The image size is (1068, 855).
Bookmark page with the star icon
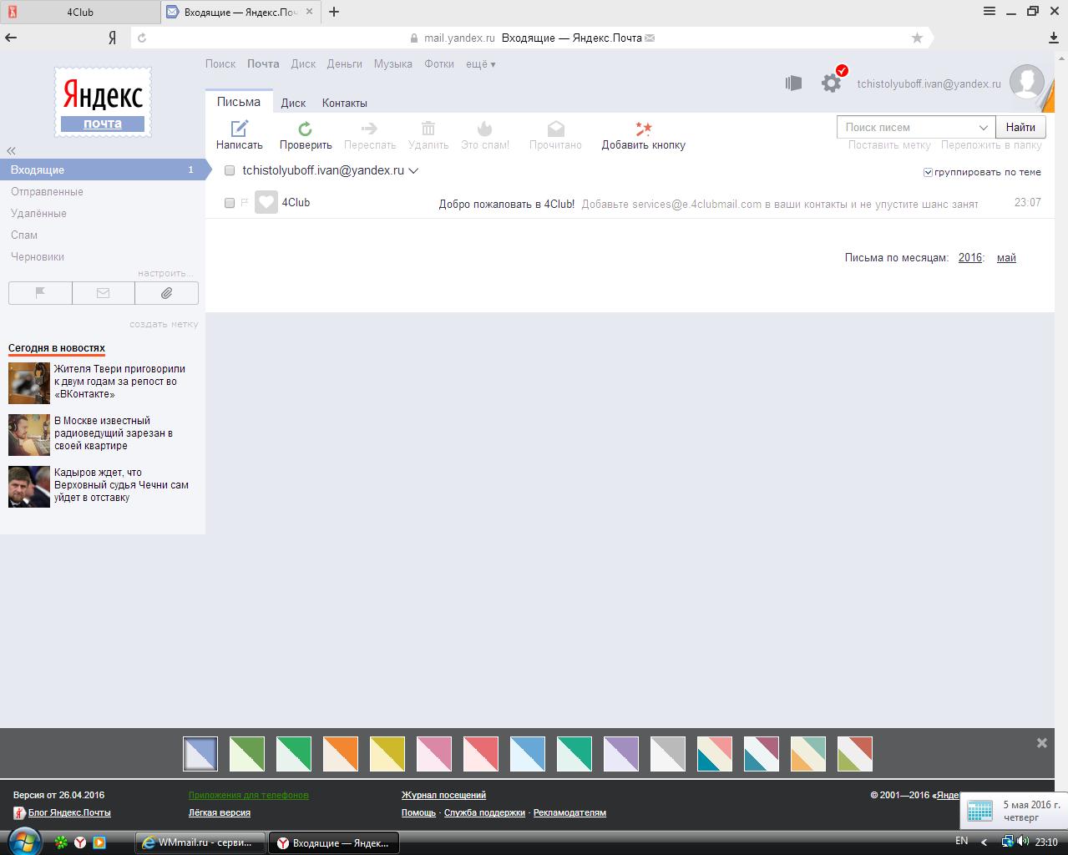[x=917, y=38]
